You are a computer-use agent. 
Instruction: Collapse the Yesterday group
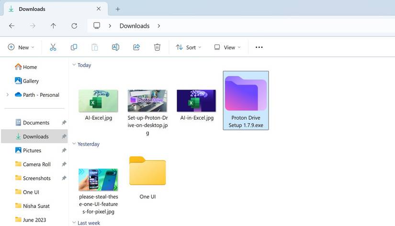[x=74, y=144]
